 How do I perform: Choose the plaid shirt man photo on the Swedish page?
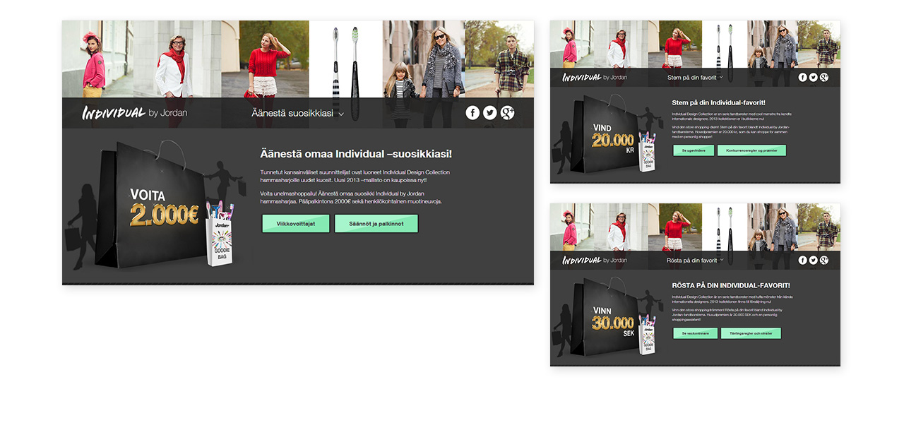point(819,227)
